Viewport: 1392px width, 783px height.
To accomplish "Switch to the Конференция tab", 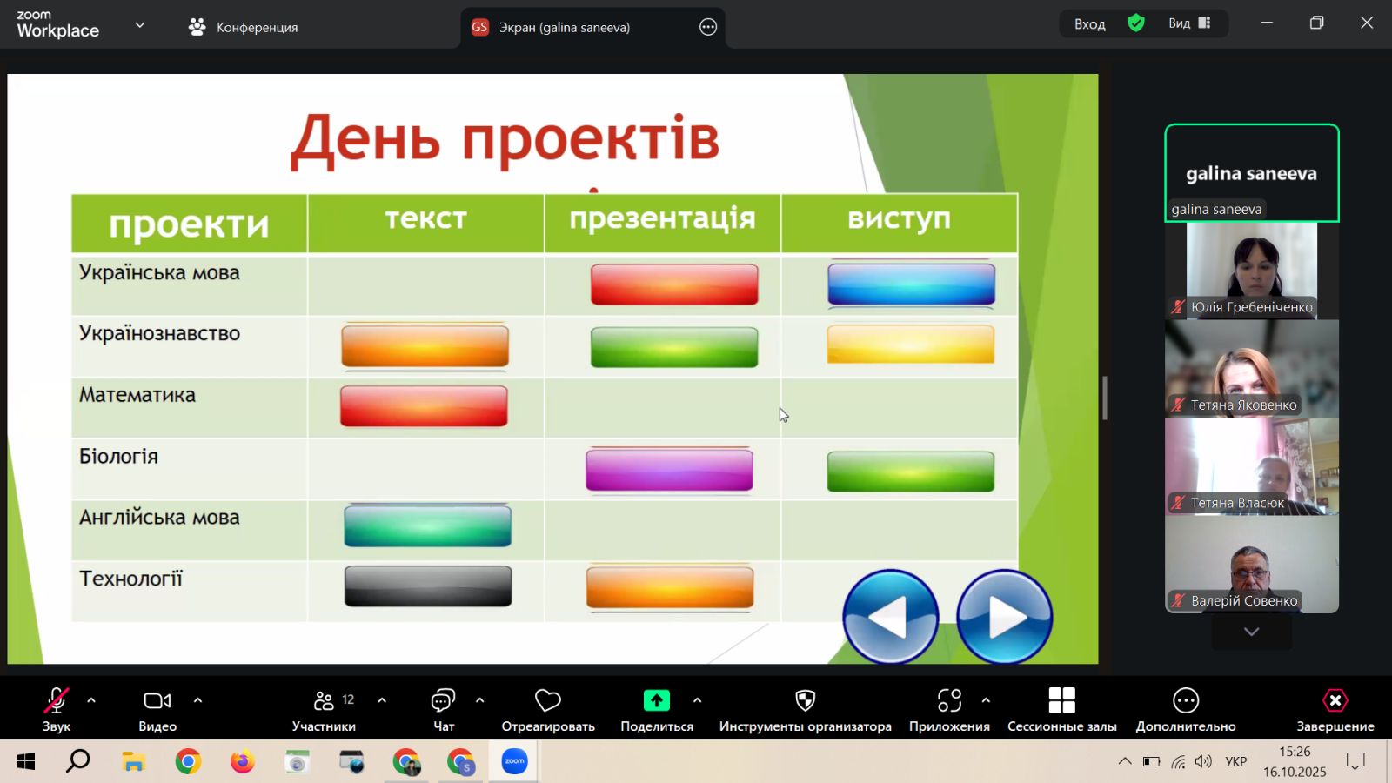I will (244, 27).
